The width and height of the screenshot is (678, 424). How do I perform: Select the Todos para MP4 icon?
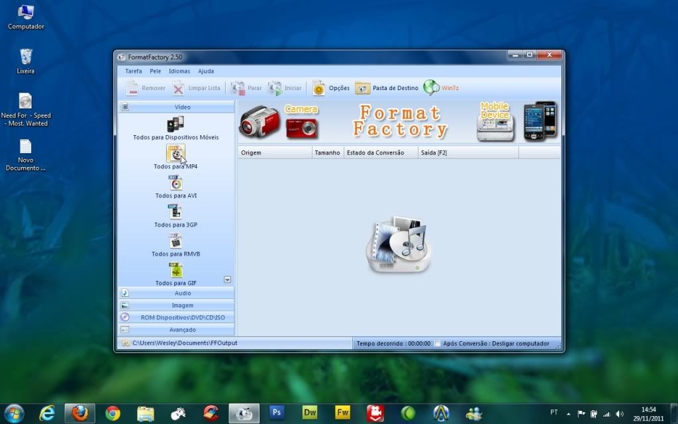(175, 154)
